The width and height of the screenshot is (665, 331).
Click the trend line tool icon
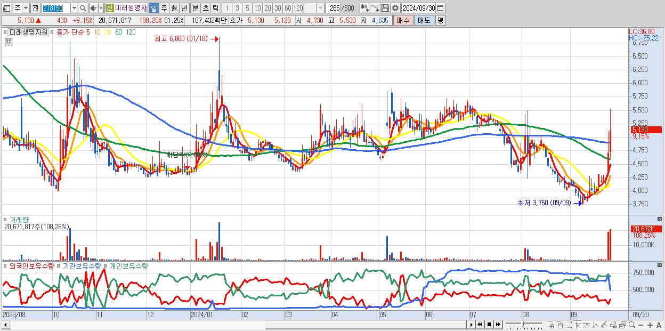[587, 325]
